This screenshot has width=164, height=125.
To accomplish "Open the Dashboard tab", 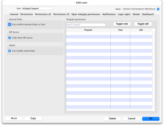I will (x=148, y=14).
